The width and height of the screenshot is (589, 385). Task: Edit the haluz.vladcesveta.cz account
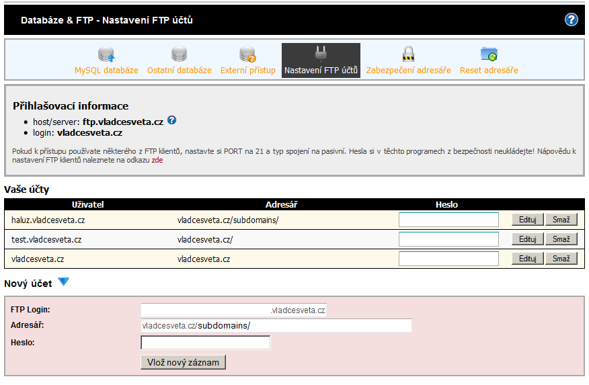527,220
